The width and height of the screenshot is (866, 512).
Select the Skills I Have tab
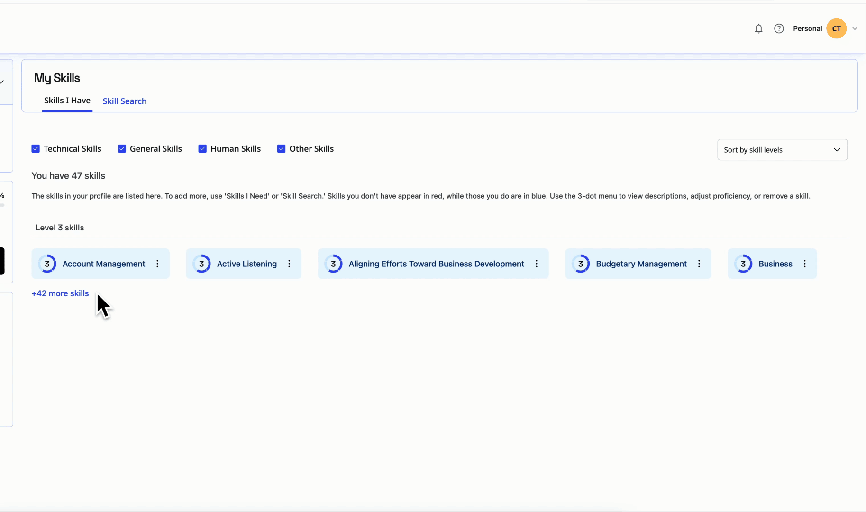point(67,101)
